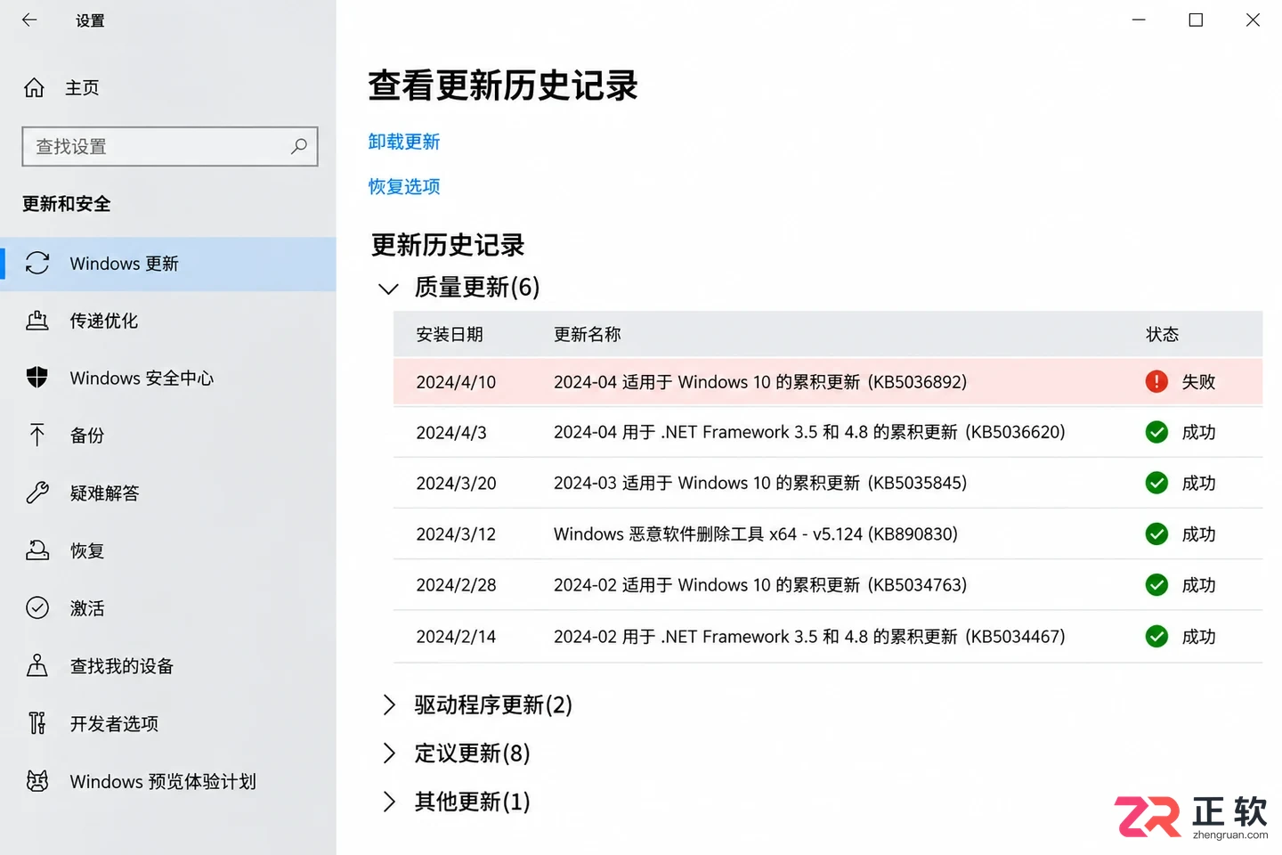Expand the 定义更新(8) section
The height and width of the screenshot is (855, 1282).
coord(389,753)
